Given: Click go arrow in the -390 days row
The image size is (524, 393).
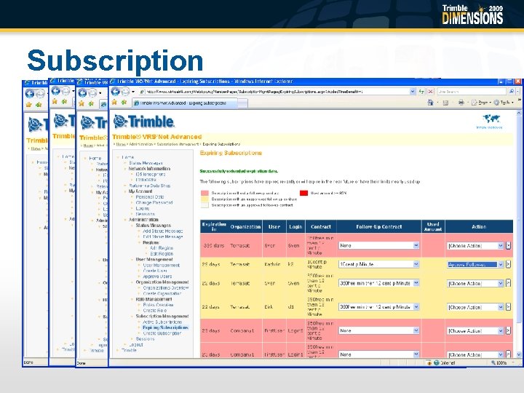Looking at the screenshot, I should click(508, 246).
